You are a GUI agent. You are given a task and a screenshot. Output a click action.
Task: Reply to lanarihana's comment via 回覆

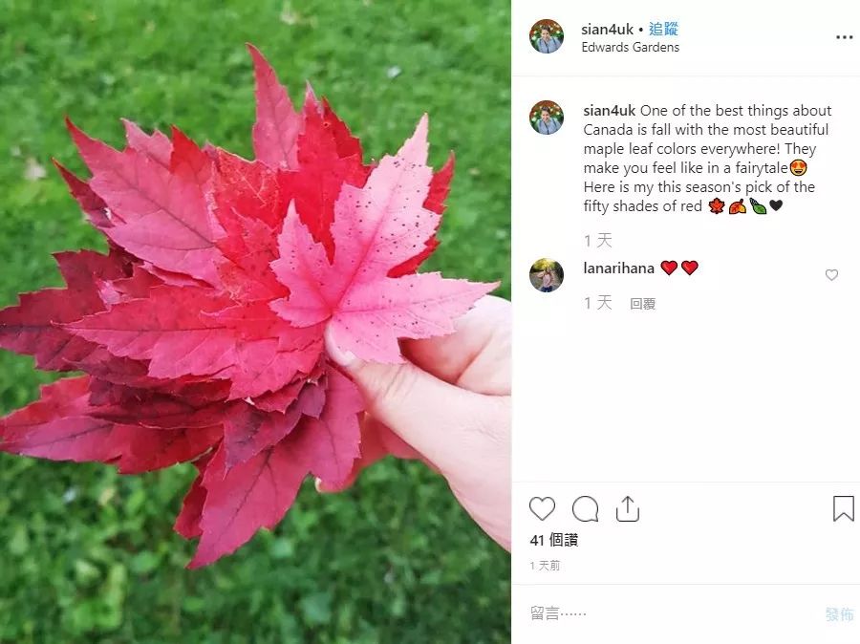pyautogui.click(x=642, y=303)
